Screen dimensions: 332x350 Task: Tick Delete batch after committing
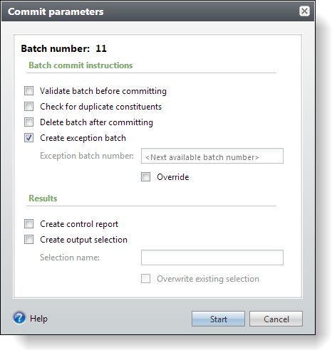coord(29,122)
